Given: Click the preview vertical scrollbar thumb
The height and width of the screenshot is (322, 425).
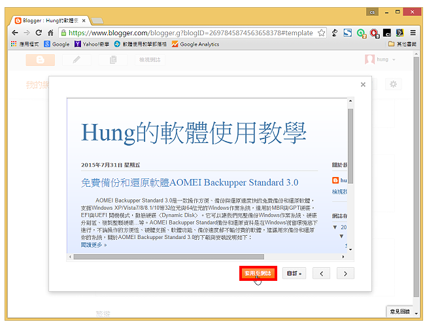Looking at the screenshot, I should 350,146.
